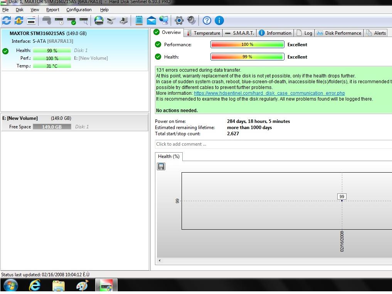Click the Free Space 149.0 GB bar
The height and width of the screenshot is (294, 392).
(52, 127)
